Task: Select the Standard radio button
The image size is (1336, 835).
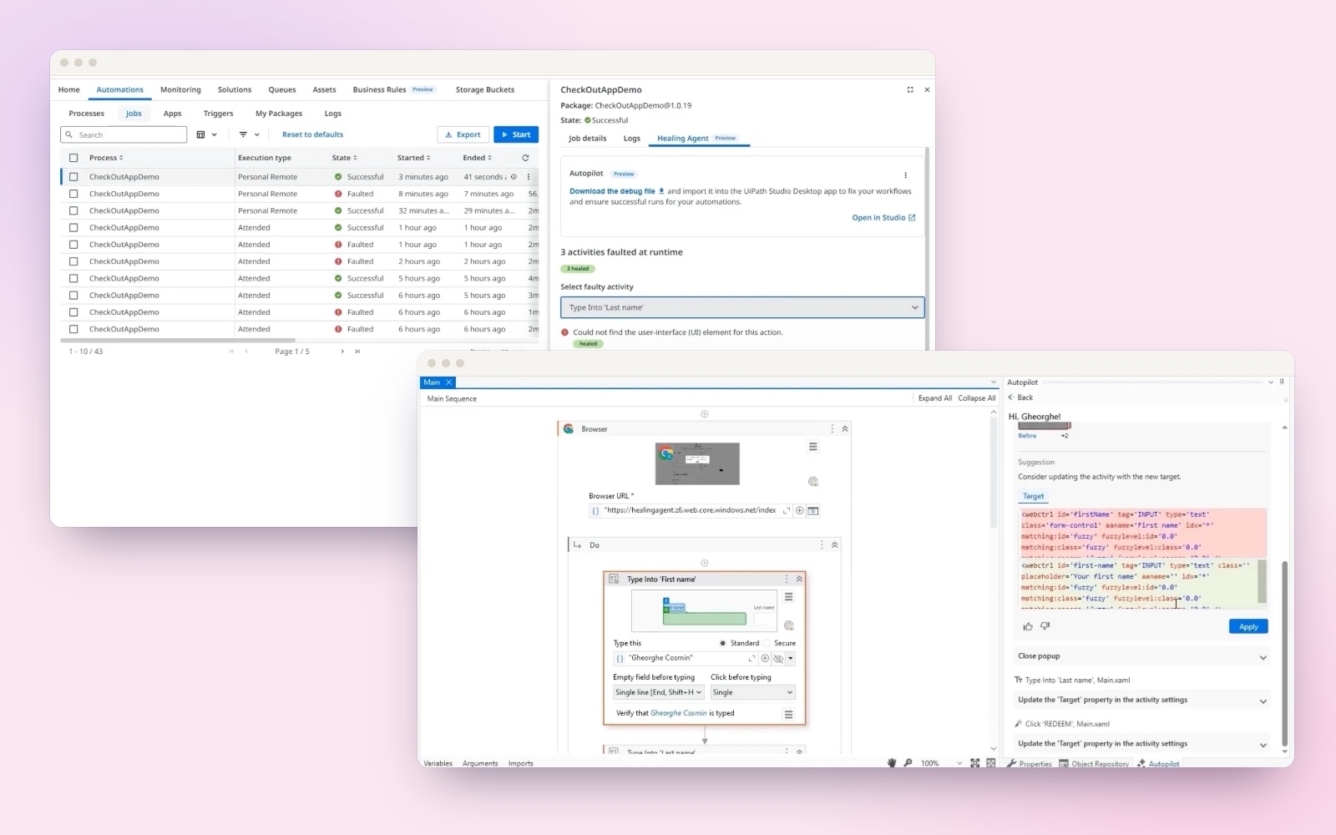Action: [x=723, y=644]
